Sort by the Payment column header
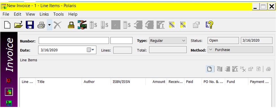Viewport: 277px width, 110px height. point(259,82)
